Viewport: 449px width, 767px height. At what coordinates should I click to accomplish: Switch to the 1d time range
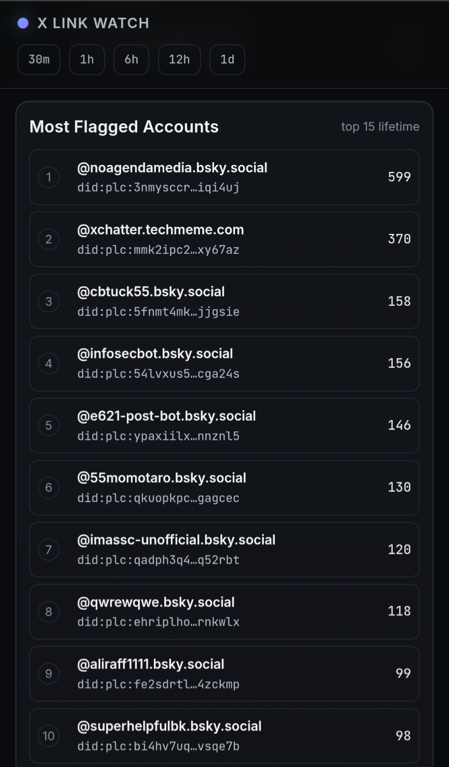tap(227, 59)
